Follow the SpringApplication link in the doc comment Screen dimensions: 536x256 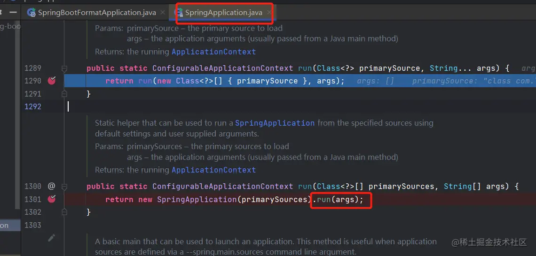coord(275,123)
